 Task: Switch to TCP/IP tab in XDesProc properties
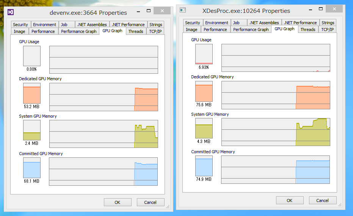click(327, 30)
